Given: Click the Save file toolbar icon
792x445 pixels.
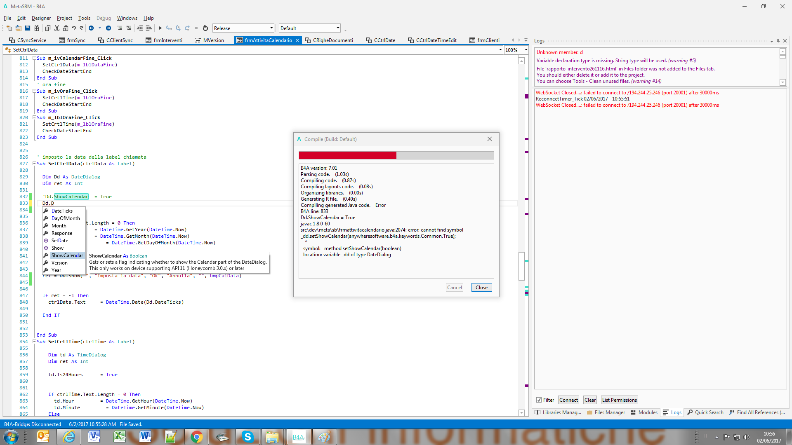Looking at the screenshot, I should (x=28, y=28).
